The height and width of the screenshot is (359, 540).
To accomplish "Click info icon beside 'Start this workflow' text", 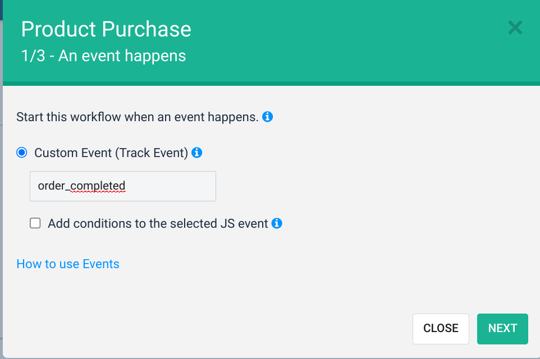I will (x=268, y=117).
